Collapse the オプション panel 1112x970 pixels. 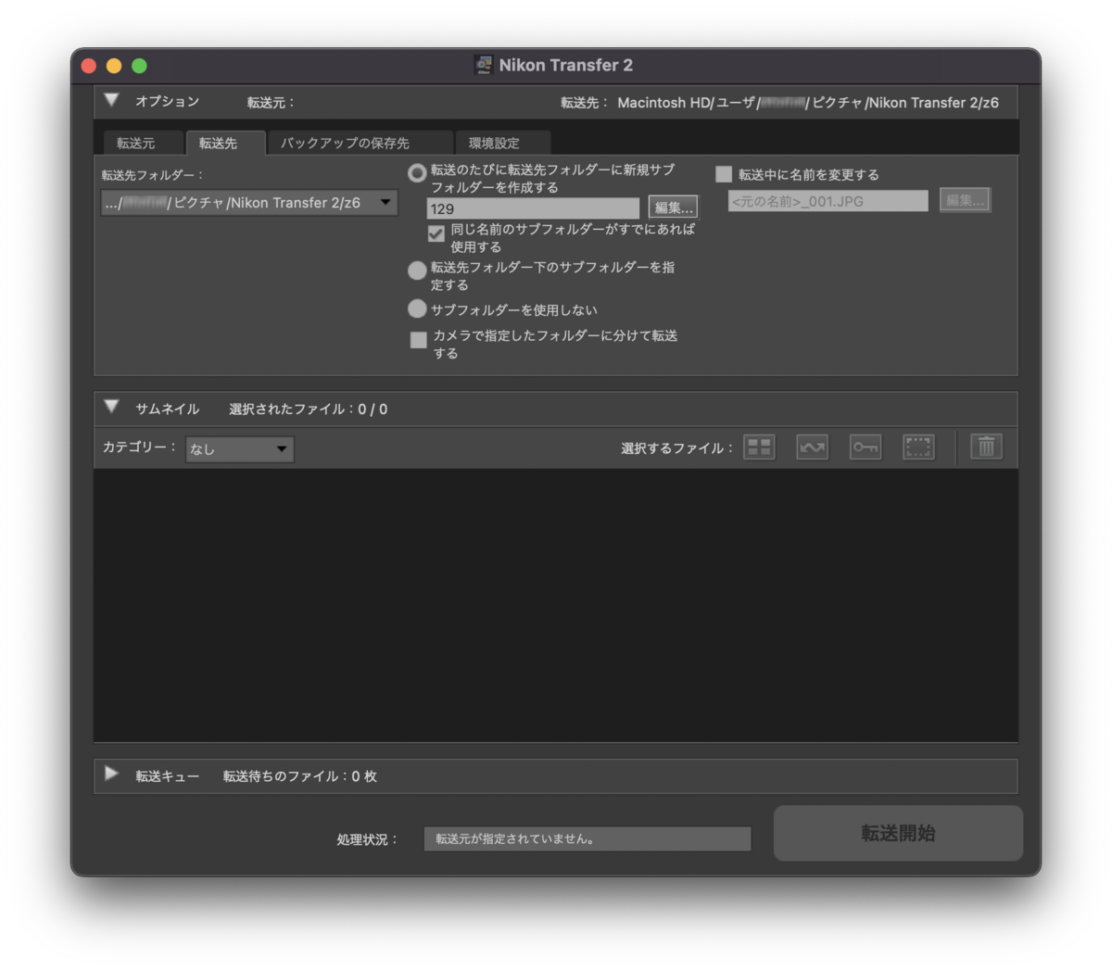click(112, 100)
